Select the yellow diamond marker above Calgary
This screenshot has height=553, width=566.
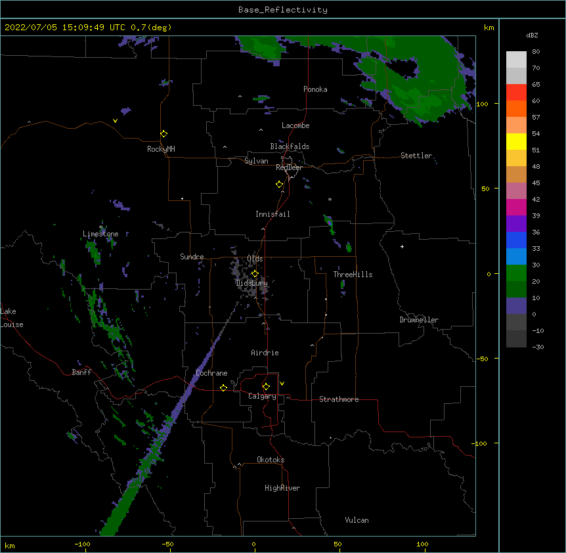point(266,387)
